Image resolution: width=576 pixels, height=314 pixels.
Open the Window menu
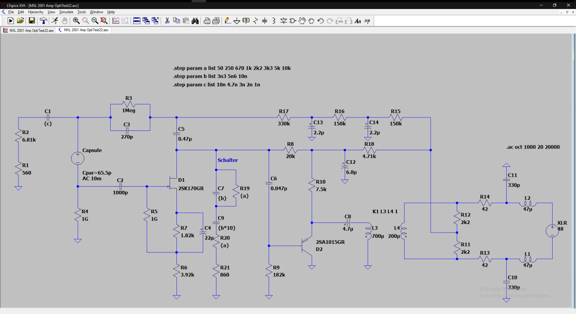coord(96,12)
